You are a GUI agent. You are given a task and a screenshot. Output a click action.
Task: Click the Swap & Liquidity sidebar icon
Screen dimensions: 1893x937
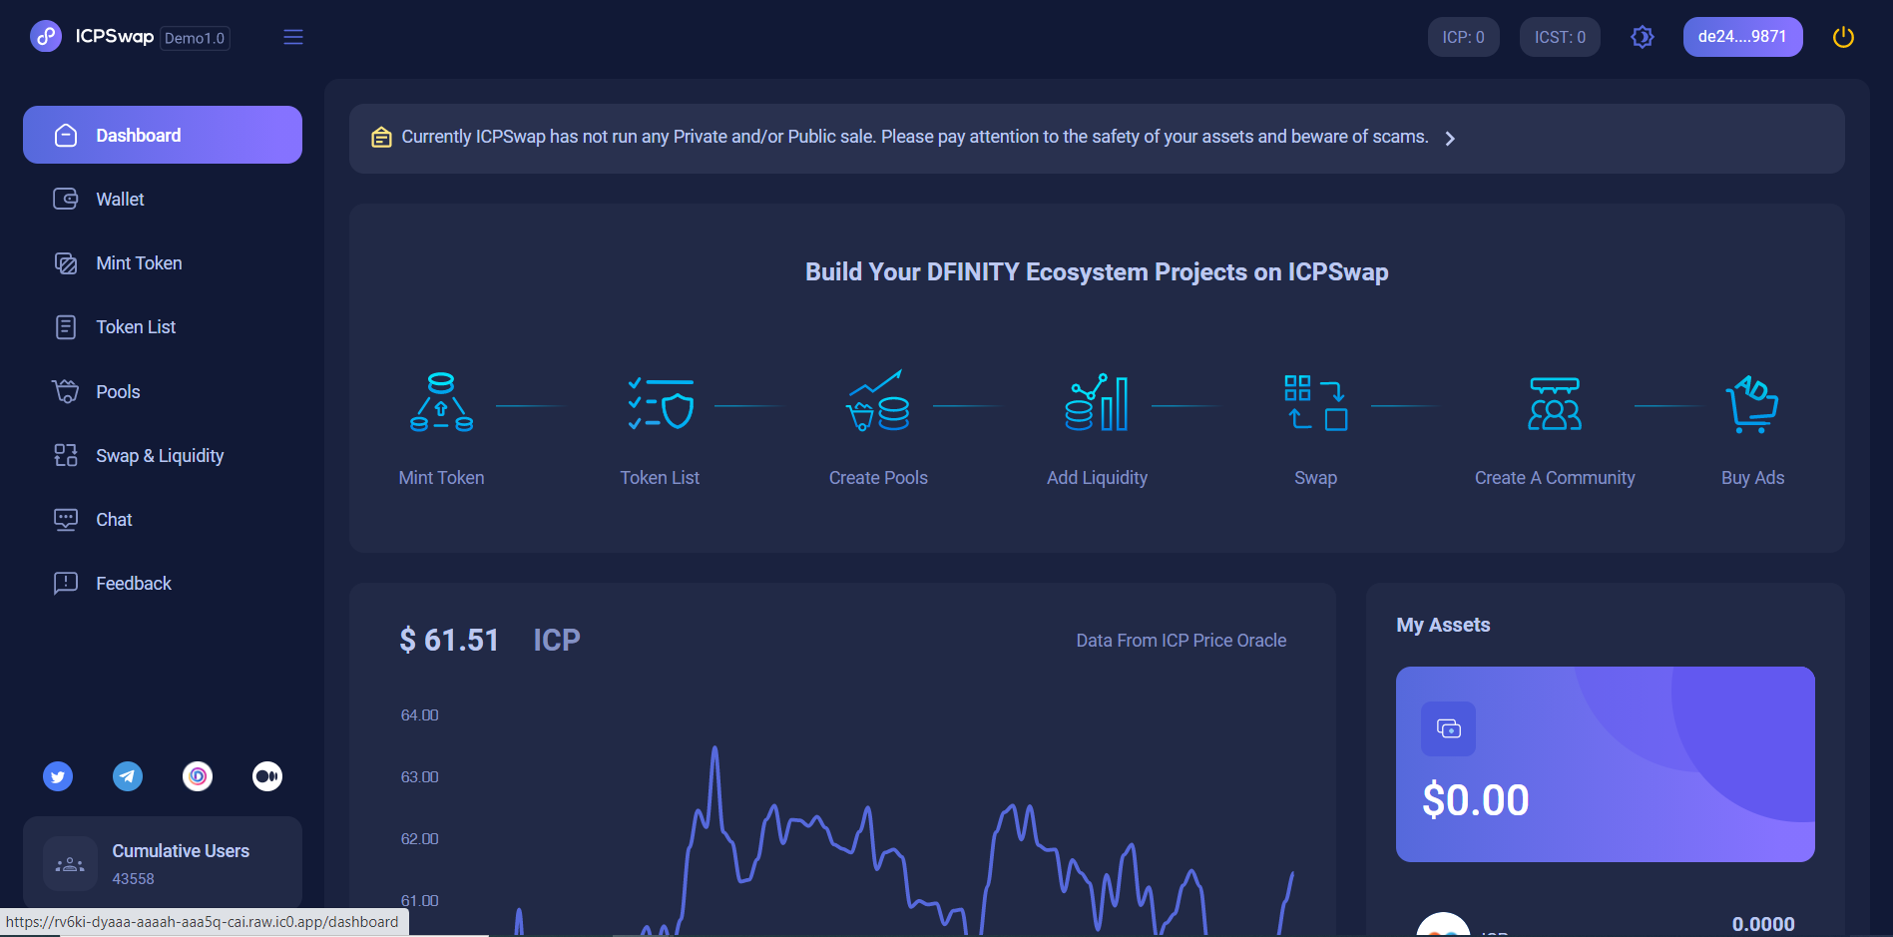tap(66, 456)
